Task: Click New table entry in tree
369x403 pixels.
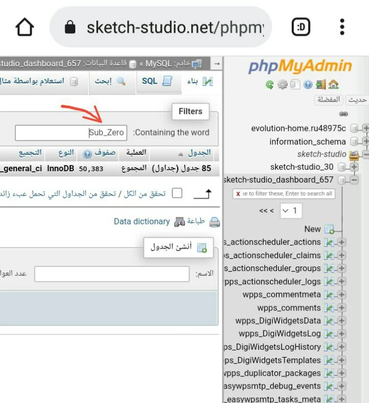Action: tap(312, 229)
